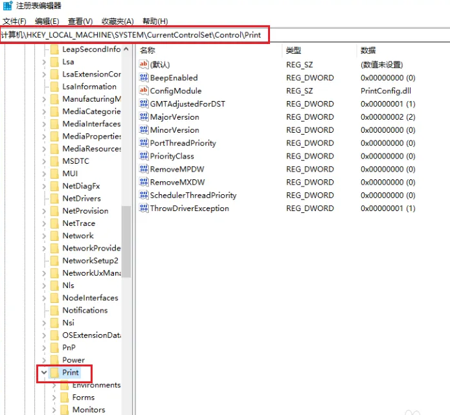Select the SchedulerThreadPriority value name
Viewport: 450px width, 415px height.
point(193,195)
